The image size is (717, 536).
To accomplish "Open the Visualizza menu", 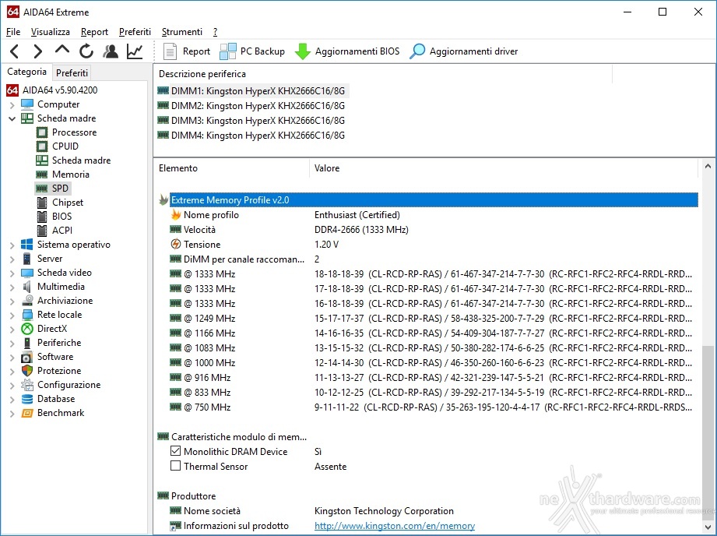I will pyautogui.click(x=51, y=32).
